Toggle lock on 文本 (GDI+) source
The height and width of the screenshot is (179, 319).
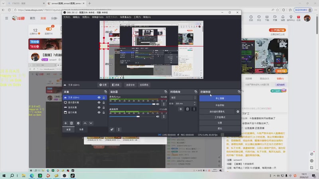pos(104,97)
